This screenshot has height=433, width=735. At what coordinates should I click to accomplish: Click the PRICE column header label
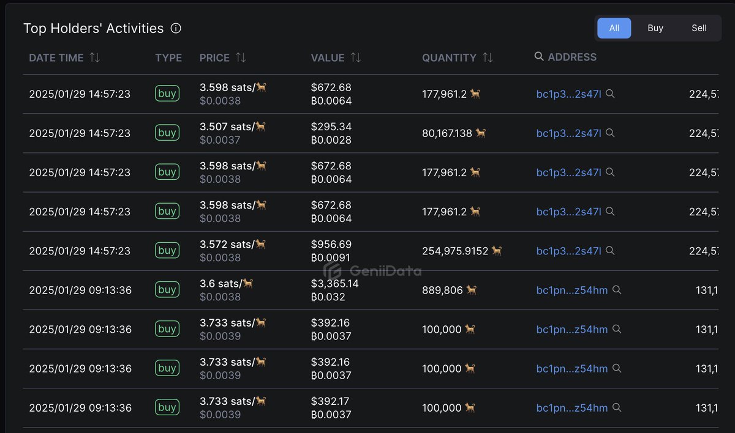(x=214, y=57)
